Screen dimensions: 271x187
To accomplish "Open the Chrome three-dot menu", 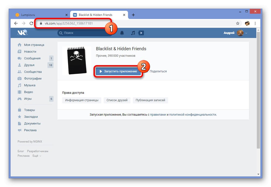I will click(x=255, y=23).
